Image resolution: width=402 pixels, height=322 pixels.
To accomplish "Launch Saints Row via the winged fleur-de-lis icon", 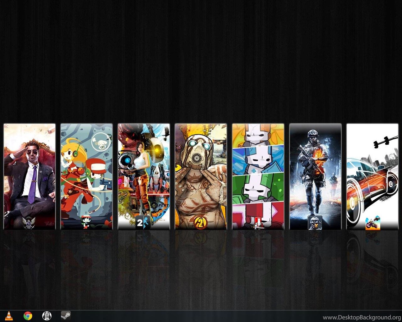I will [29, 223].
